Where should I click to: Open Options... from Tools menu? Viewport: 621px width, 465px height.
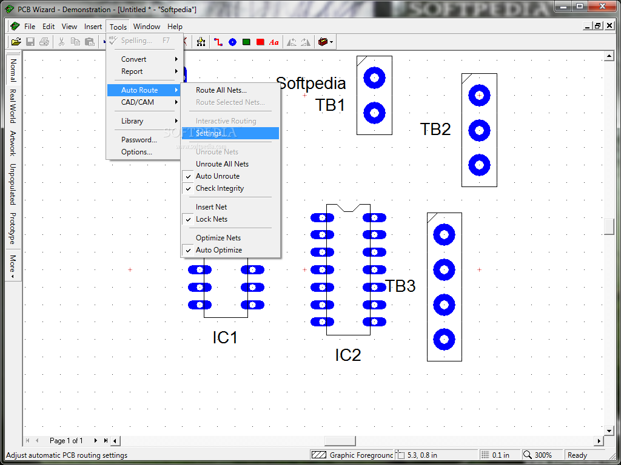[144, 152]
